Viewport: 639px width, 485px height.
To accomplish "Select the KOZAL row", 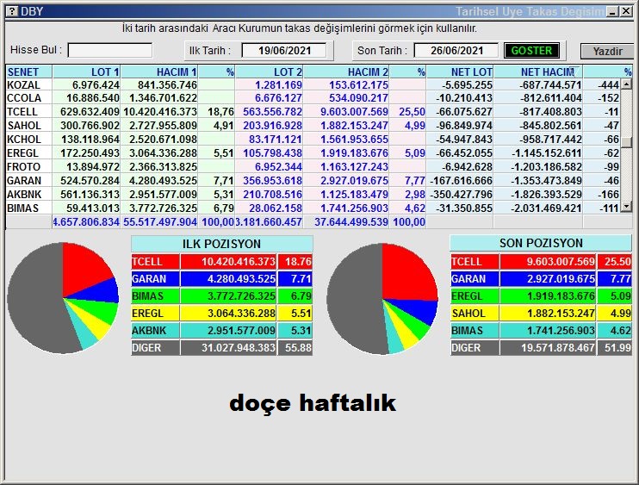I will pos(313,84).
